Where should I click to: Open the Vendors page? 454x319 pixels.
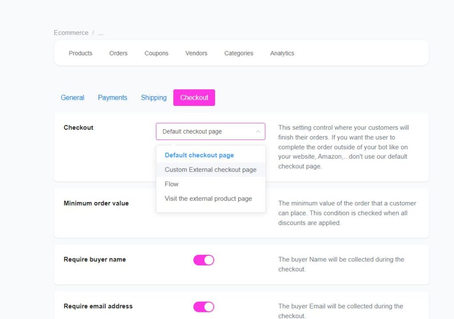[x=196, y=53]
